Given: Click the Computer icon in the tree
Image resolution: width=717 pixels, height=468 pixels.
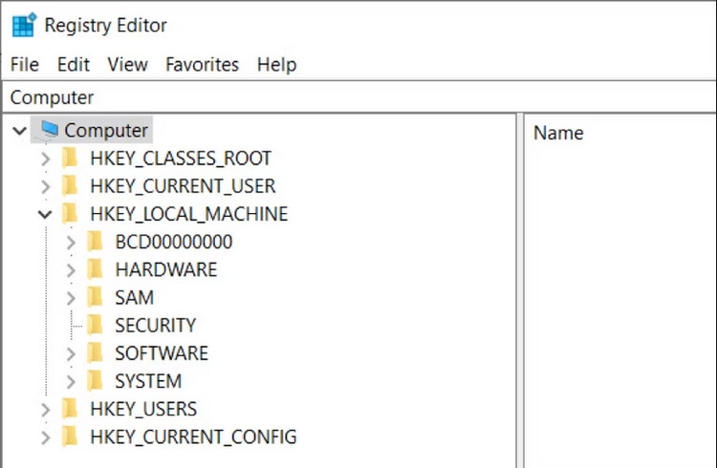Looking at the screenshot, I should (49, 130).
